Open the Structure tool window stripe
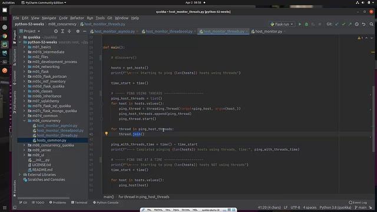 (15, 57)
